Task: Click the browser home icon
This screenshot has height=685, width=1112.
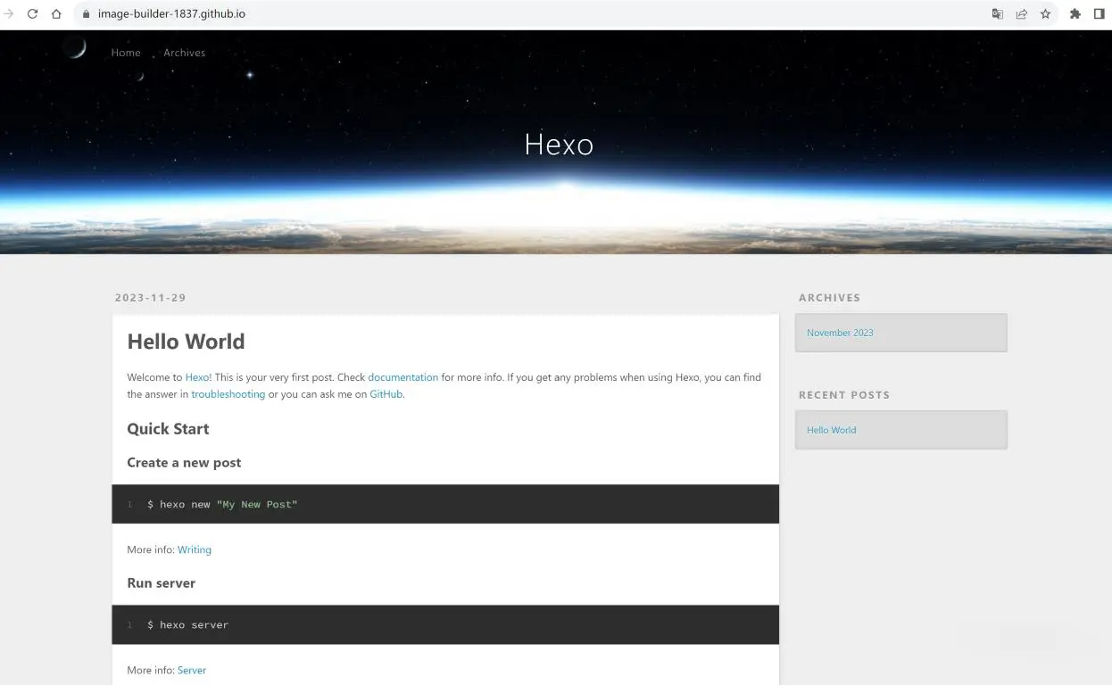Action: coord(56,14)
